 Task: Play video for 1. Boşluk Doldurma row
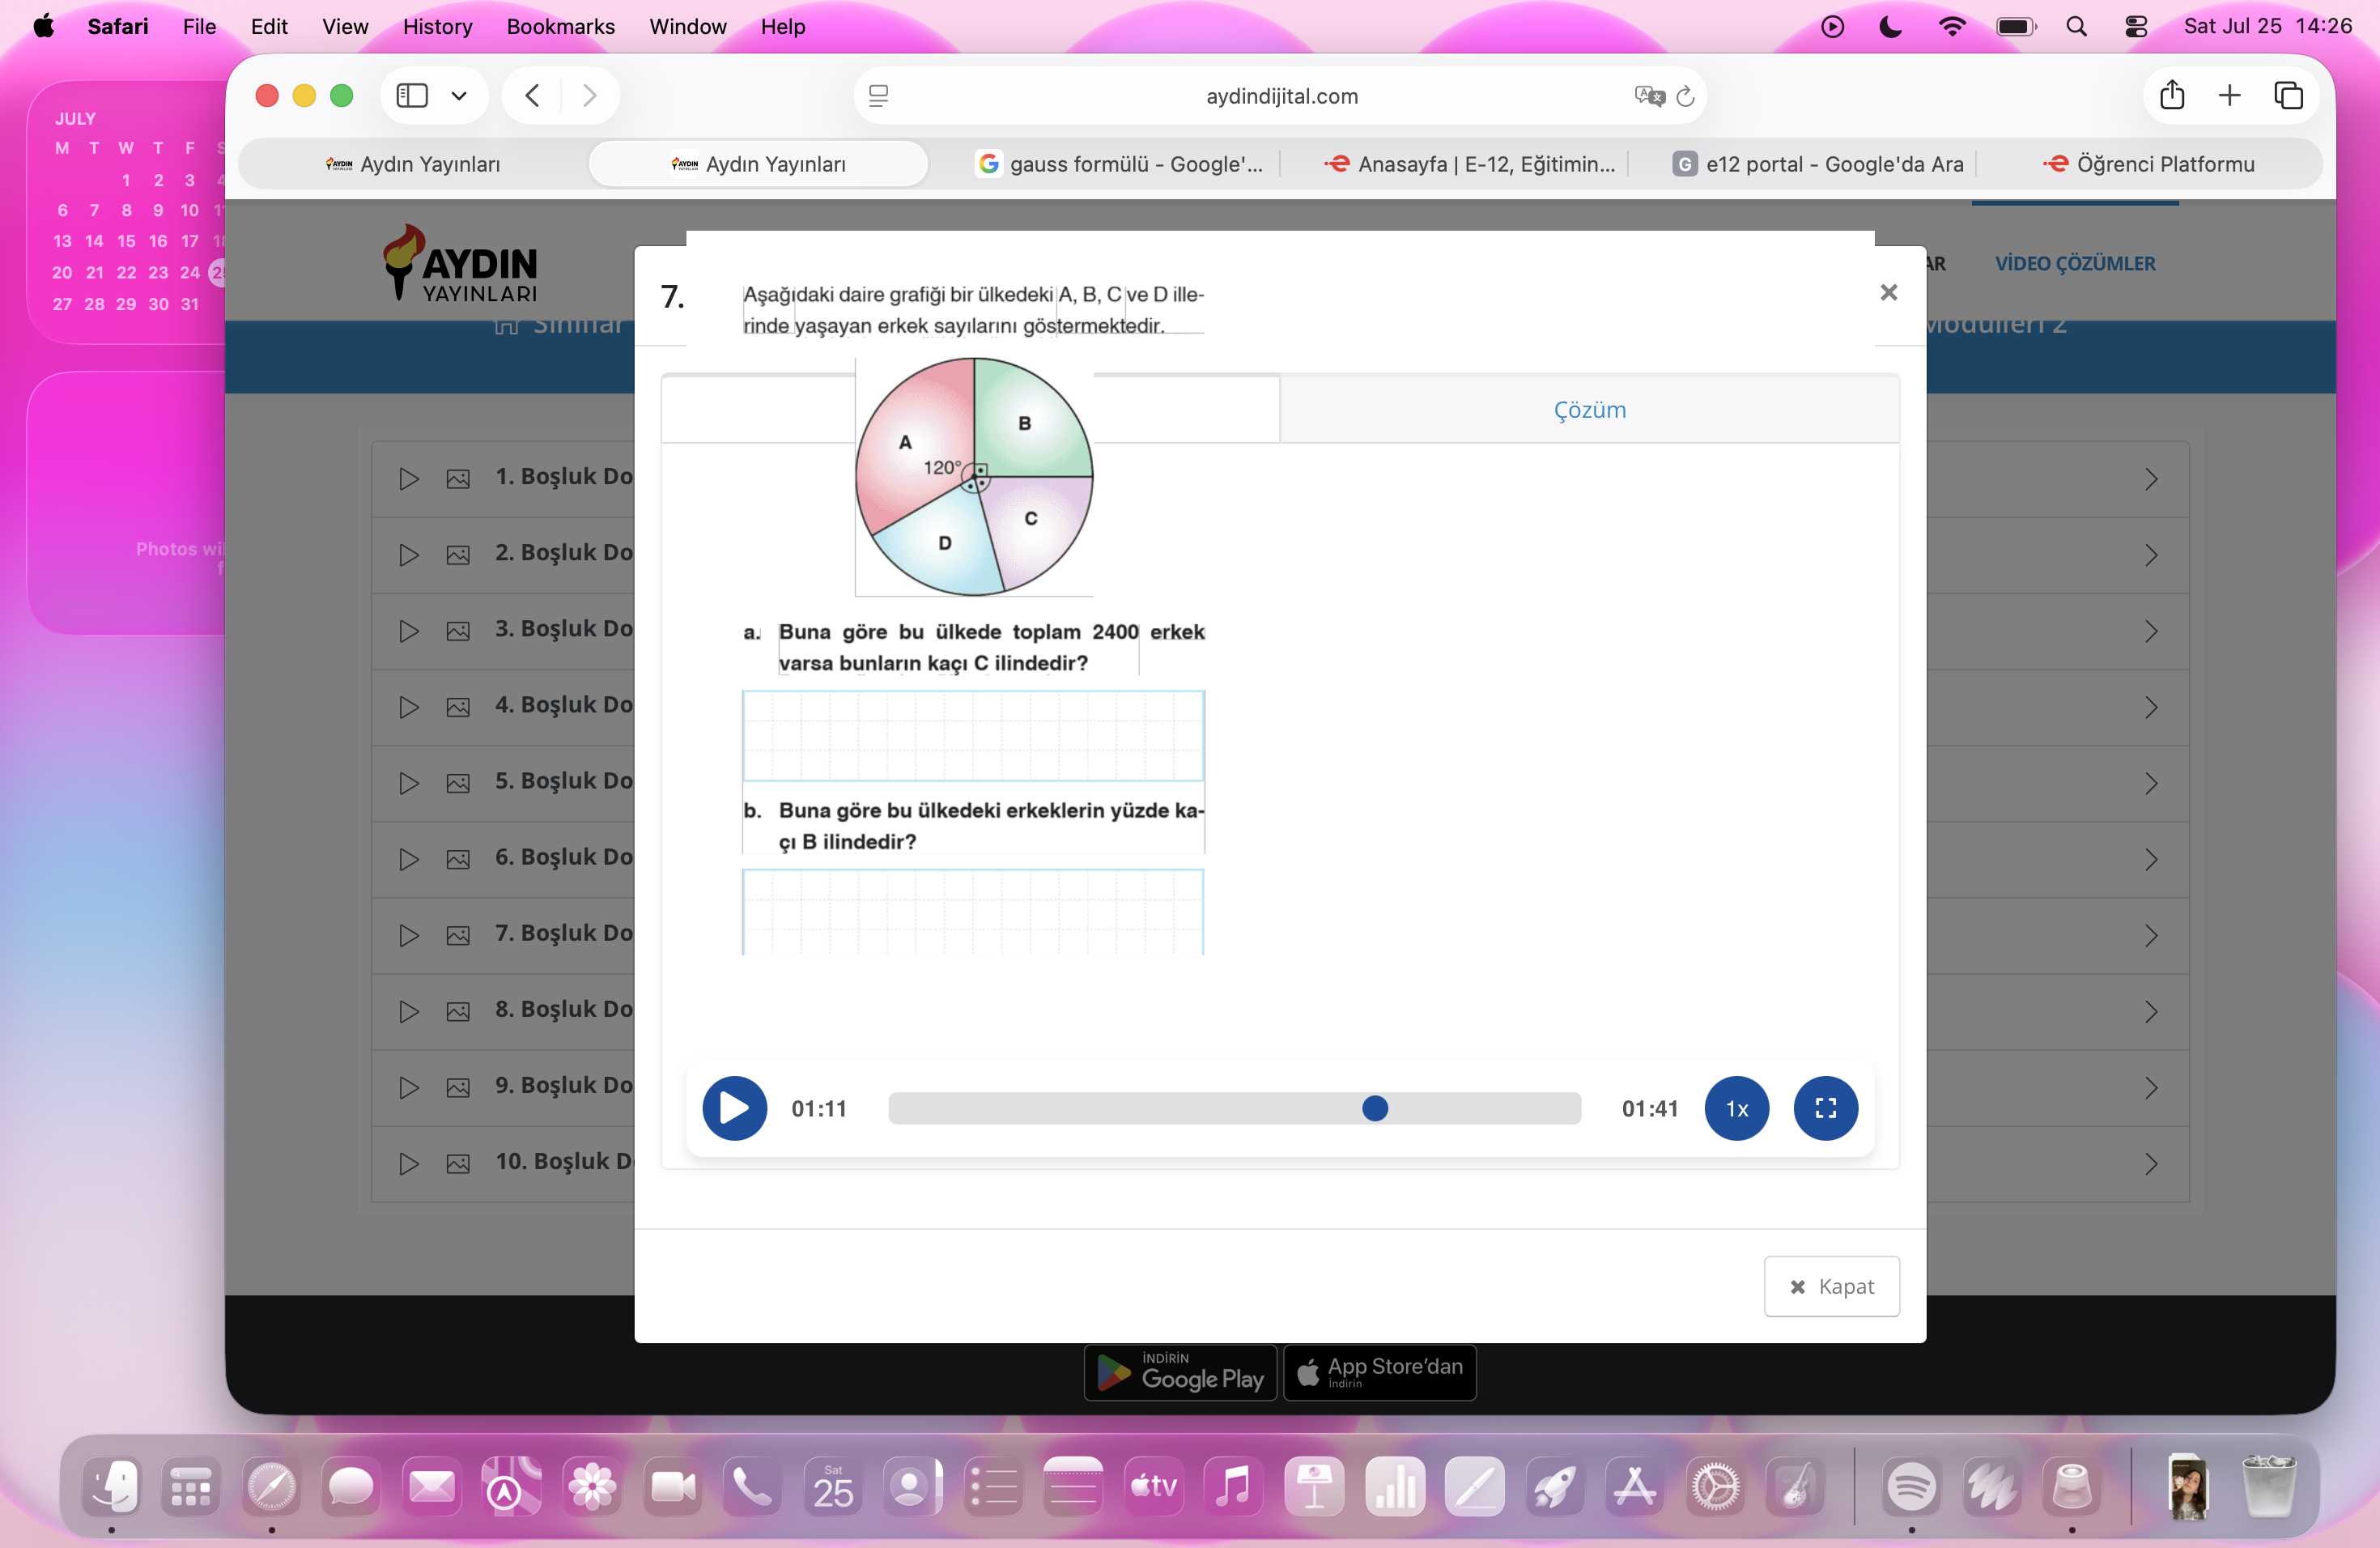click(x=408, y=479)
